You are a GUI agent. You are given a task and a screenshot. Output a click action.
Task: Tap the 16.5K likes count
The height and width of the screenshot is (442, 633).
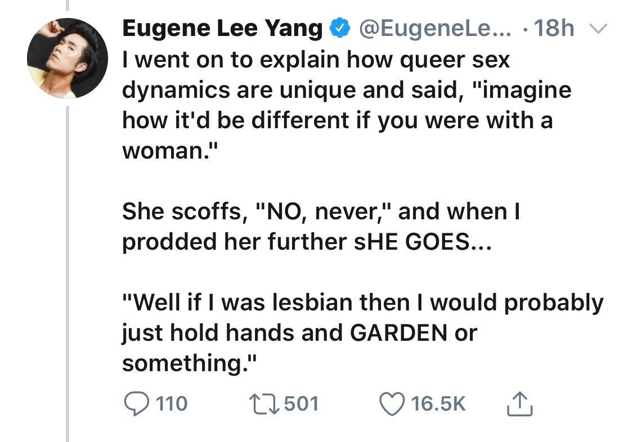point(438,404)
